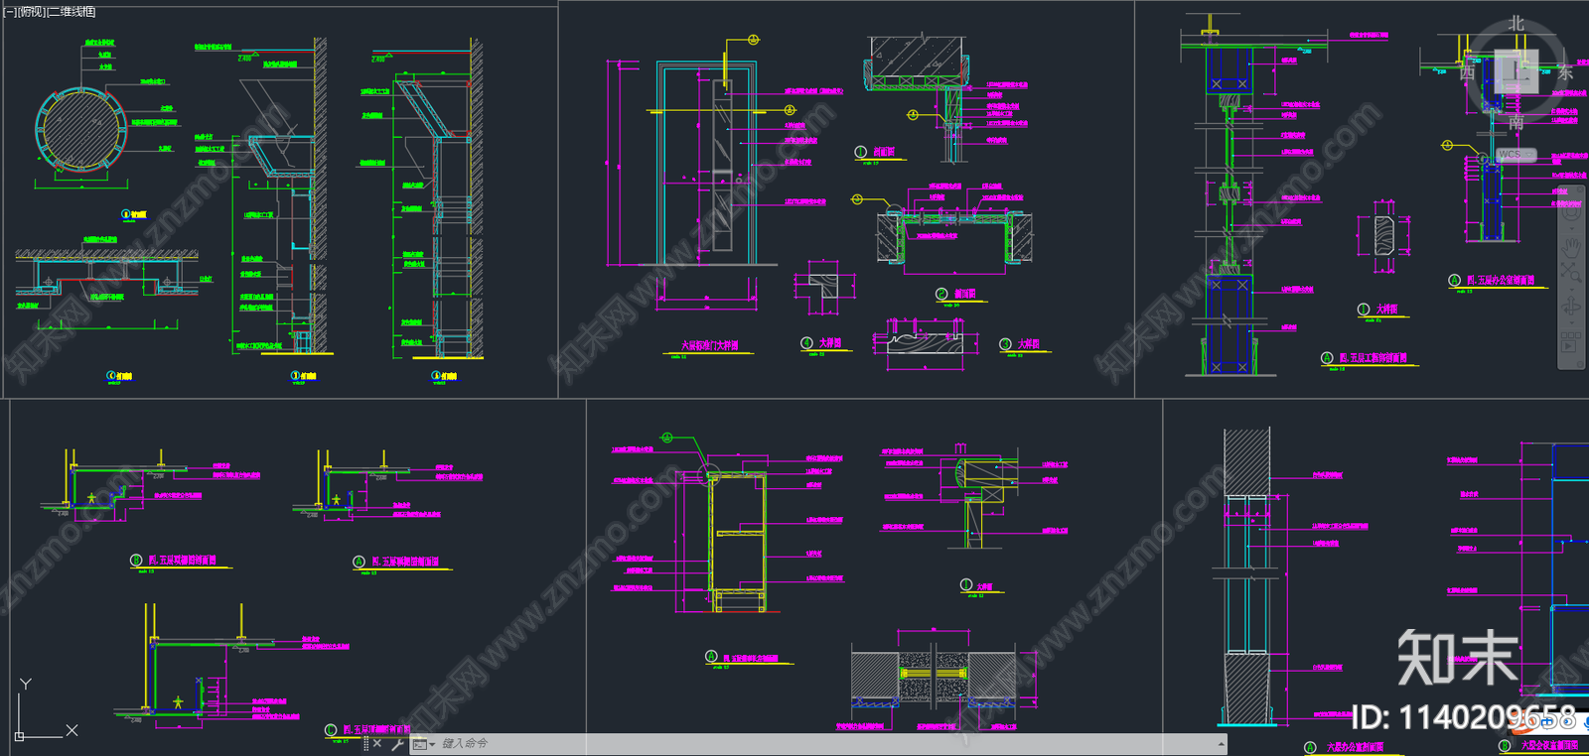Open the 俯视 view controls menu
Image resolution: width=1589 pixels, height=756 pixels.
pyautogui.click(x=32, y=12)
